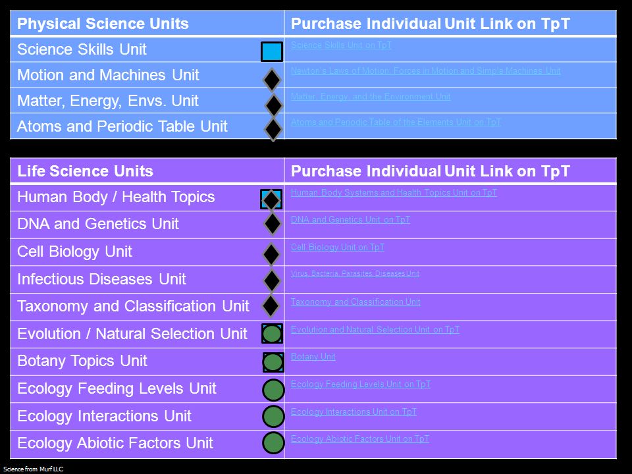
Task: Click the green circle icon next to Botany Topics Unit
Action: tap(273, 362)
